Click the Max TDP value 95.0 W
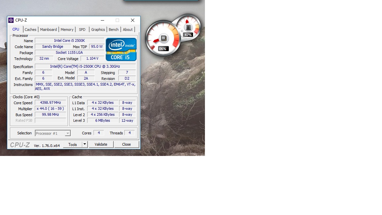The height and width of the screenshot is (215, 382). pos(97,46)
